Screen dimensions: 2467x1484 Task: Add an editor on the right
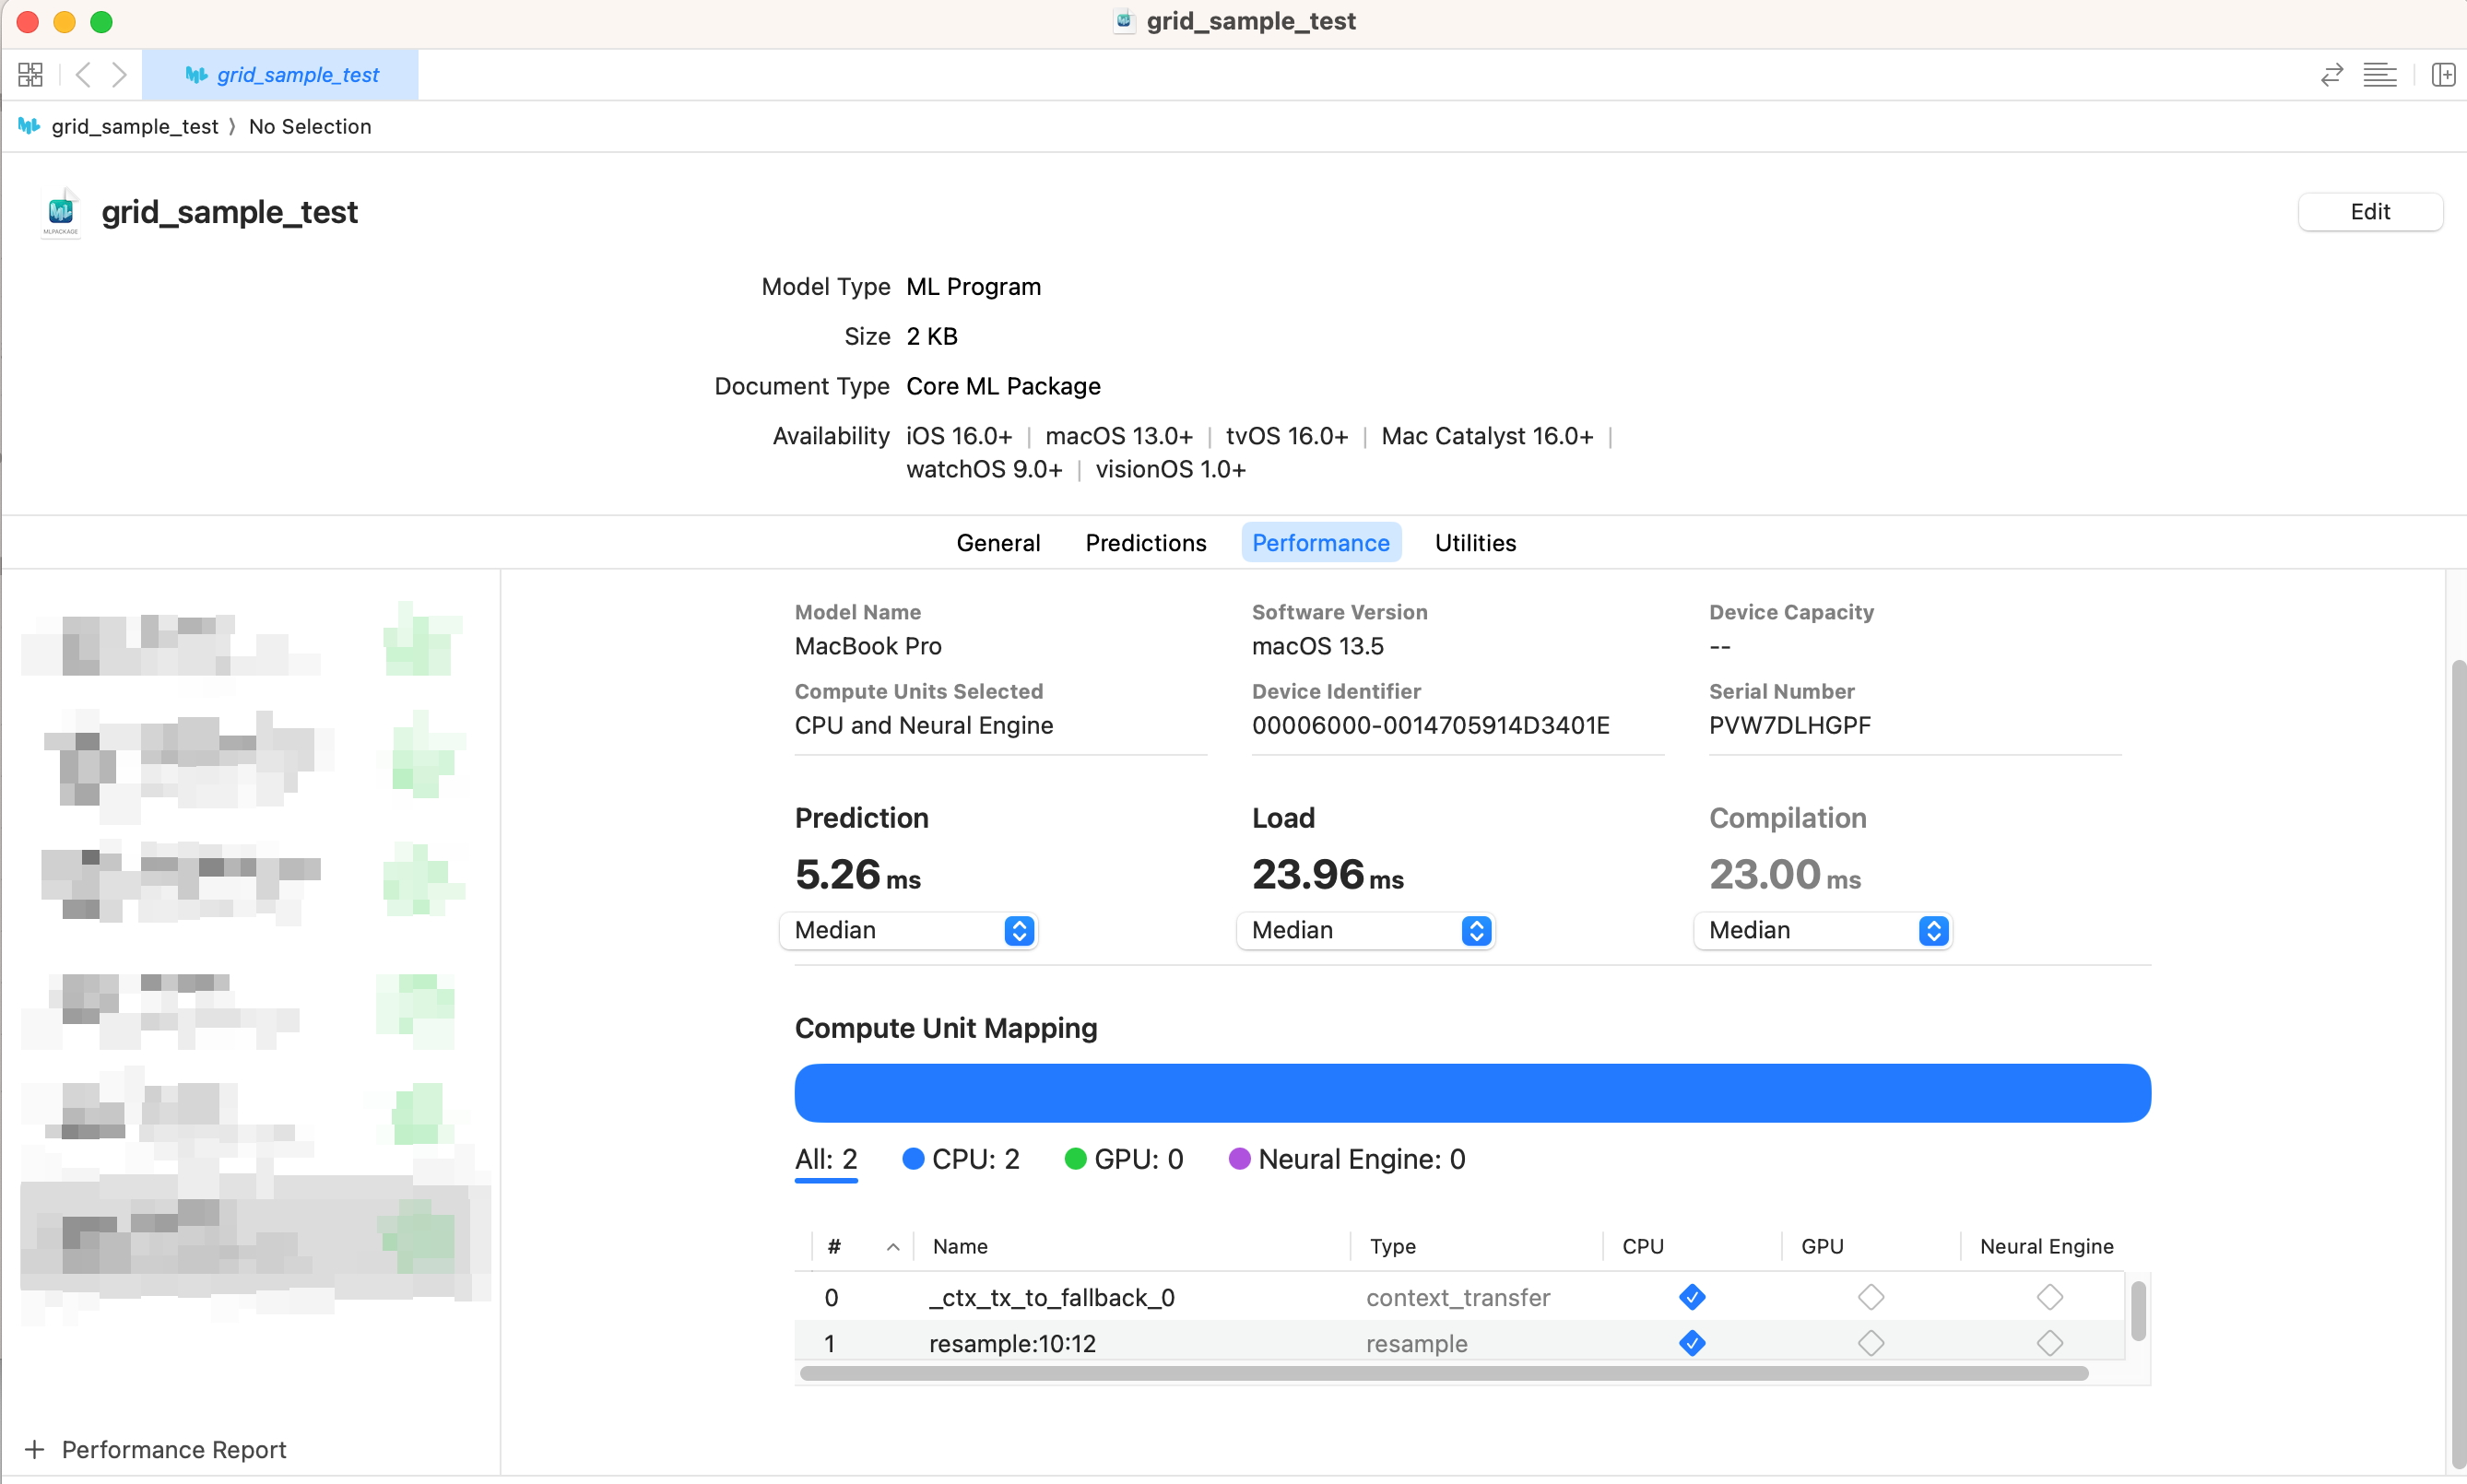click(2442, 75)
